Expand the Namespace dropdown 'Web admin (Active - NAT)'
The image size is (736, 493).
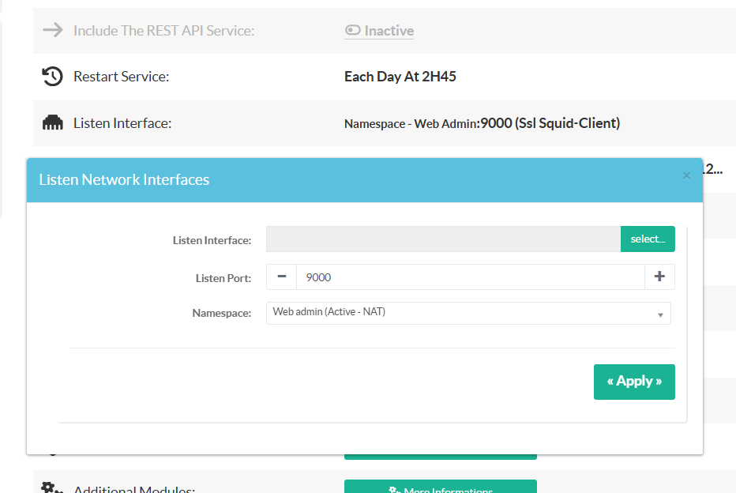point(468,313)
